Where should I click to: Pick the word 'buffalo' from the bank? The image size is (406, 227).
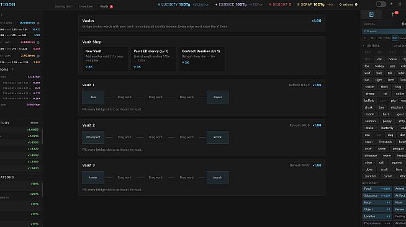[369, 100]
